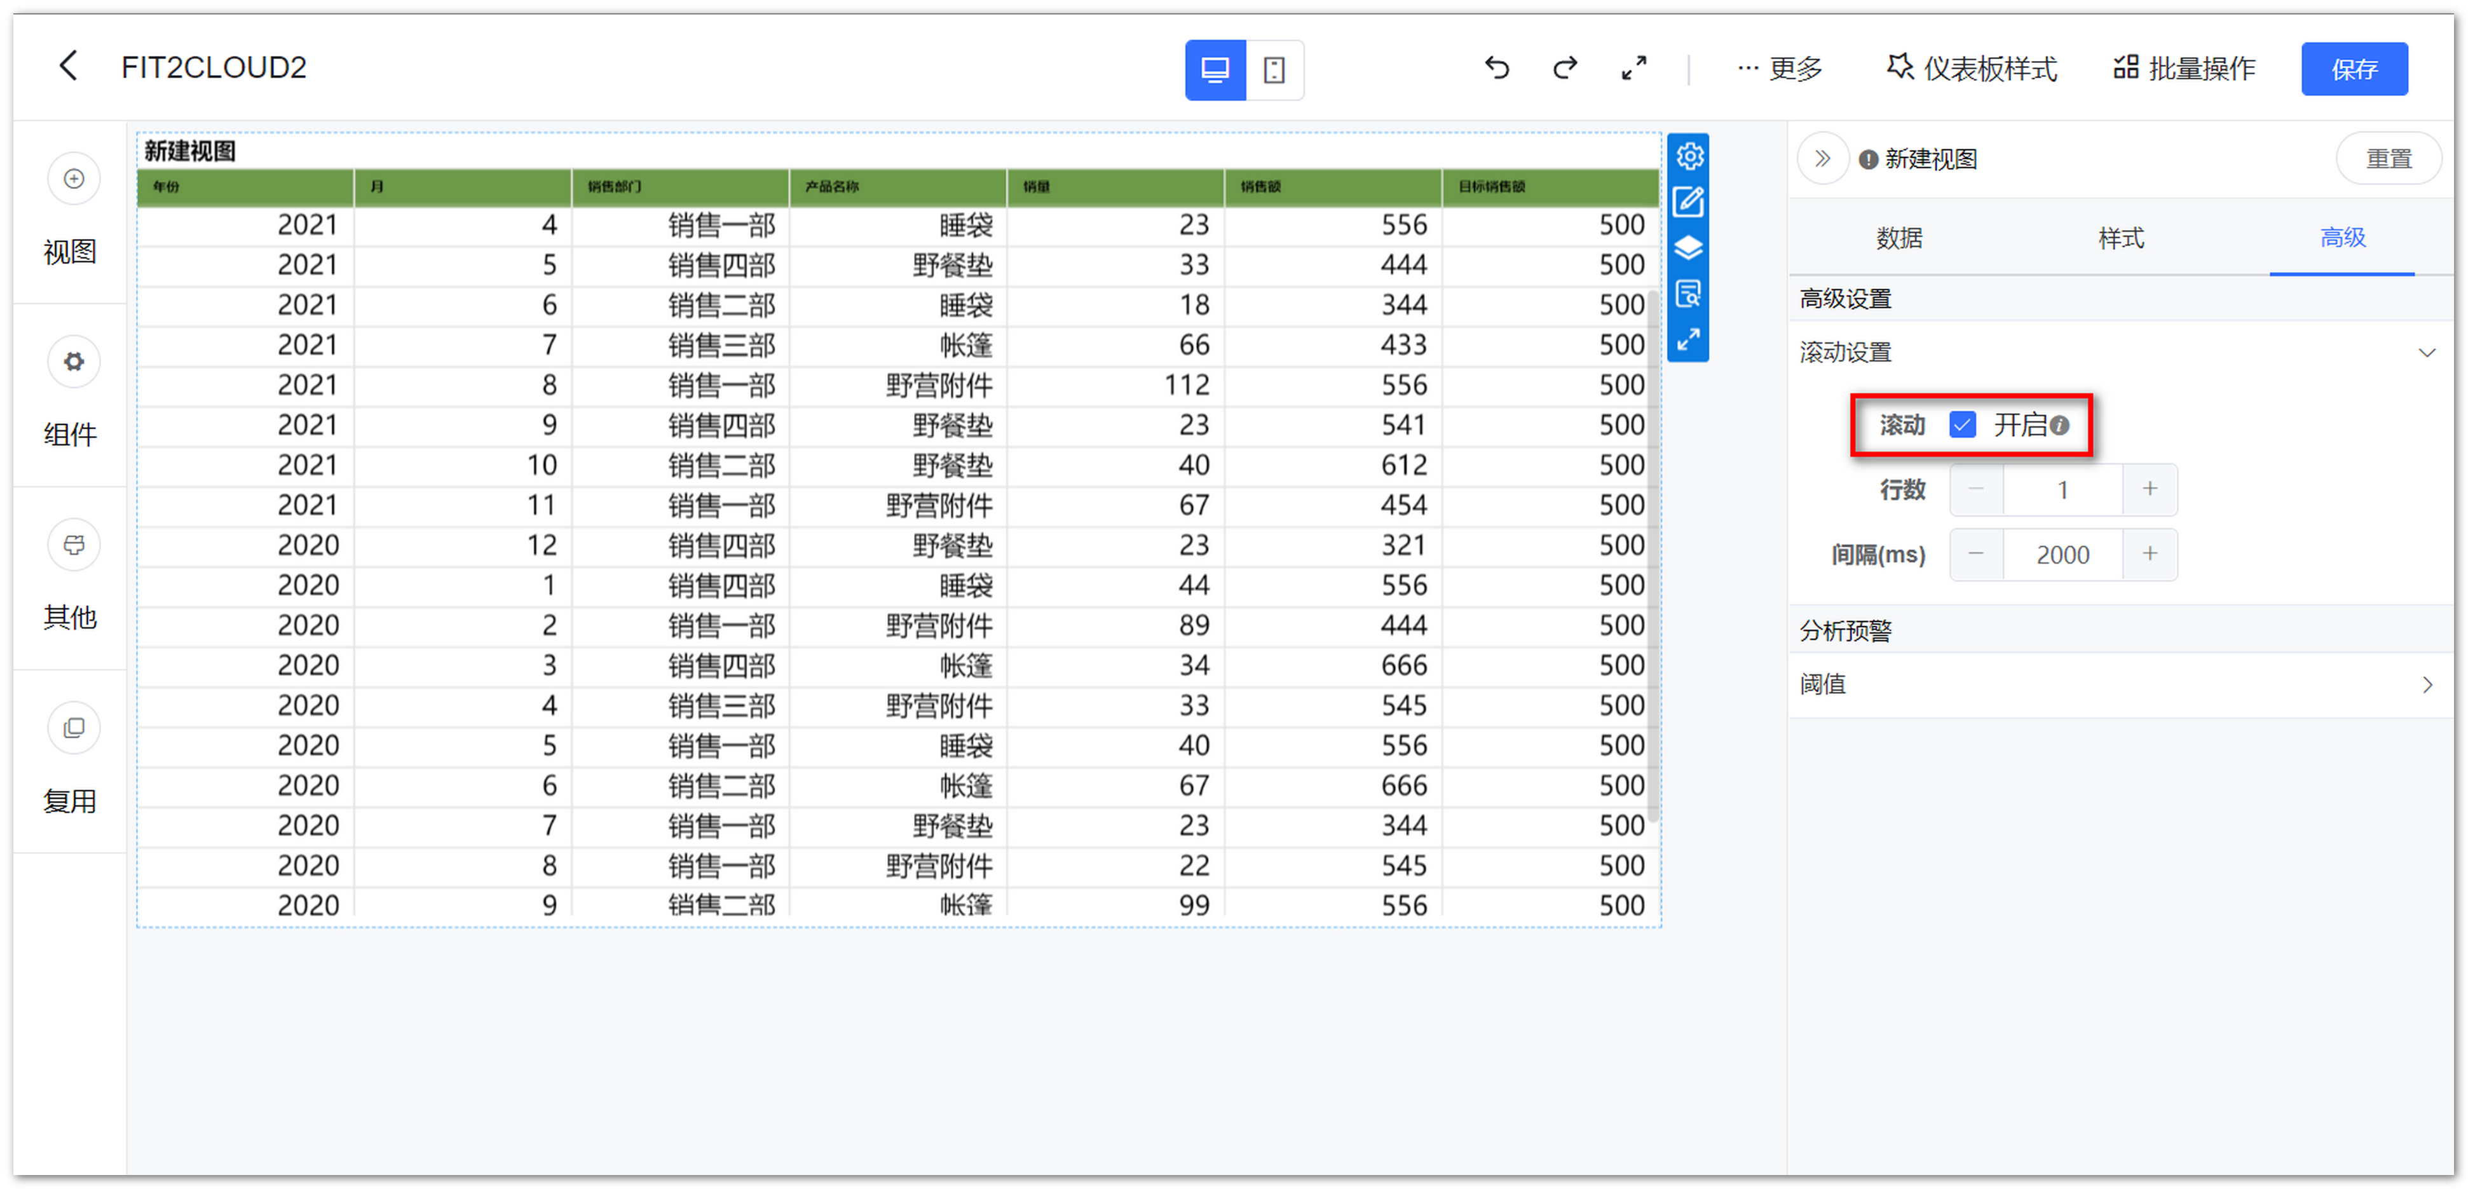
Task: Click the view's edit pencil icon
Action: coord(1688,202)
